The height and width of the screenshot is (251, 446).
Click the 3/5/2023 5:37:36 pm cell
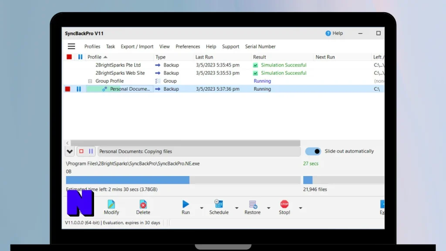218,89
